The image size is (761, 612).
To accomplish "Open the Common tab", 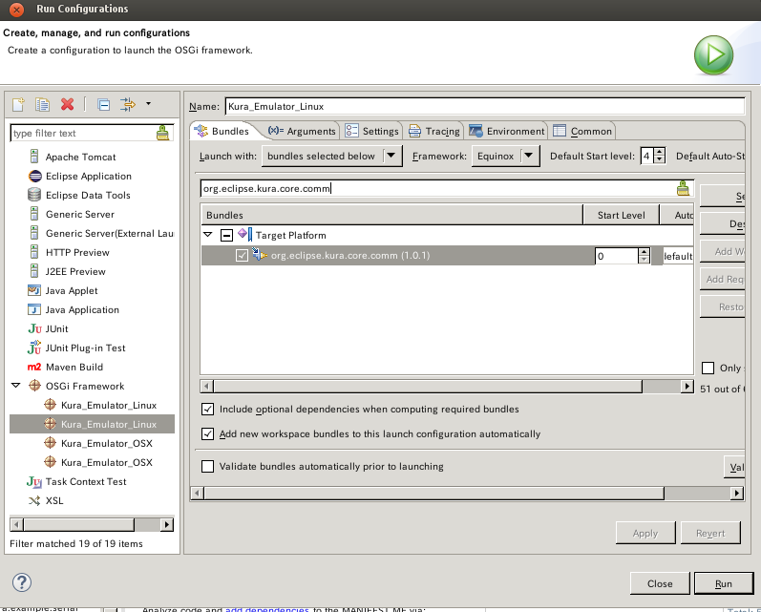I will point(582,131).
